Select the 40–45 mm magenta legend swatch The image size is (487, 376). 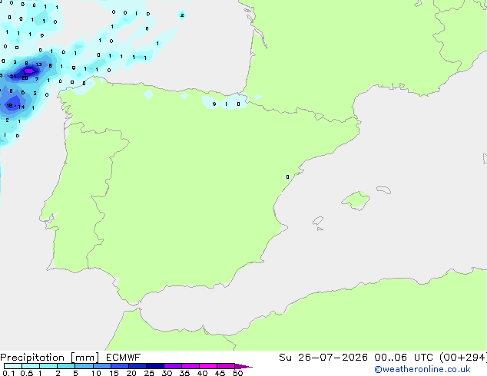[208, 366]
